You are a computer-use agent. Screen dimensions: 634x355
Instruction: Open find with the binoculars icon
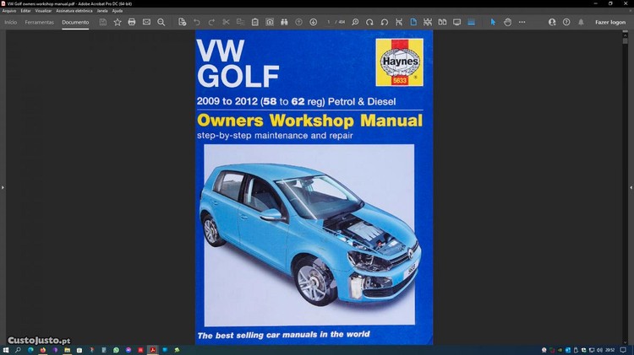[x=284, y=22]
